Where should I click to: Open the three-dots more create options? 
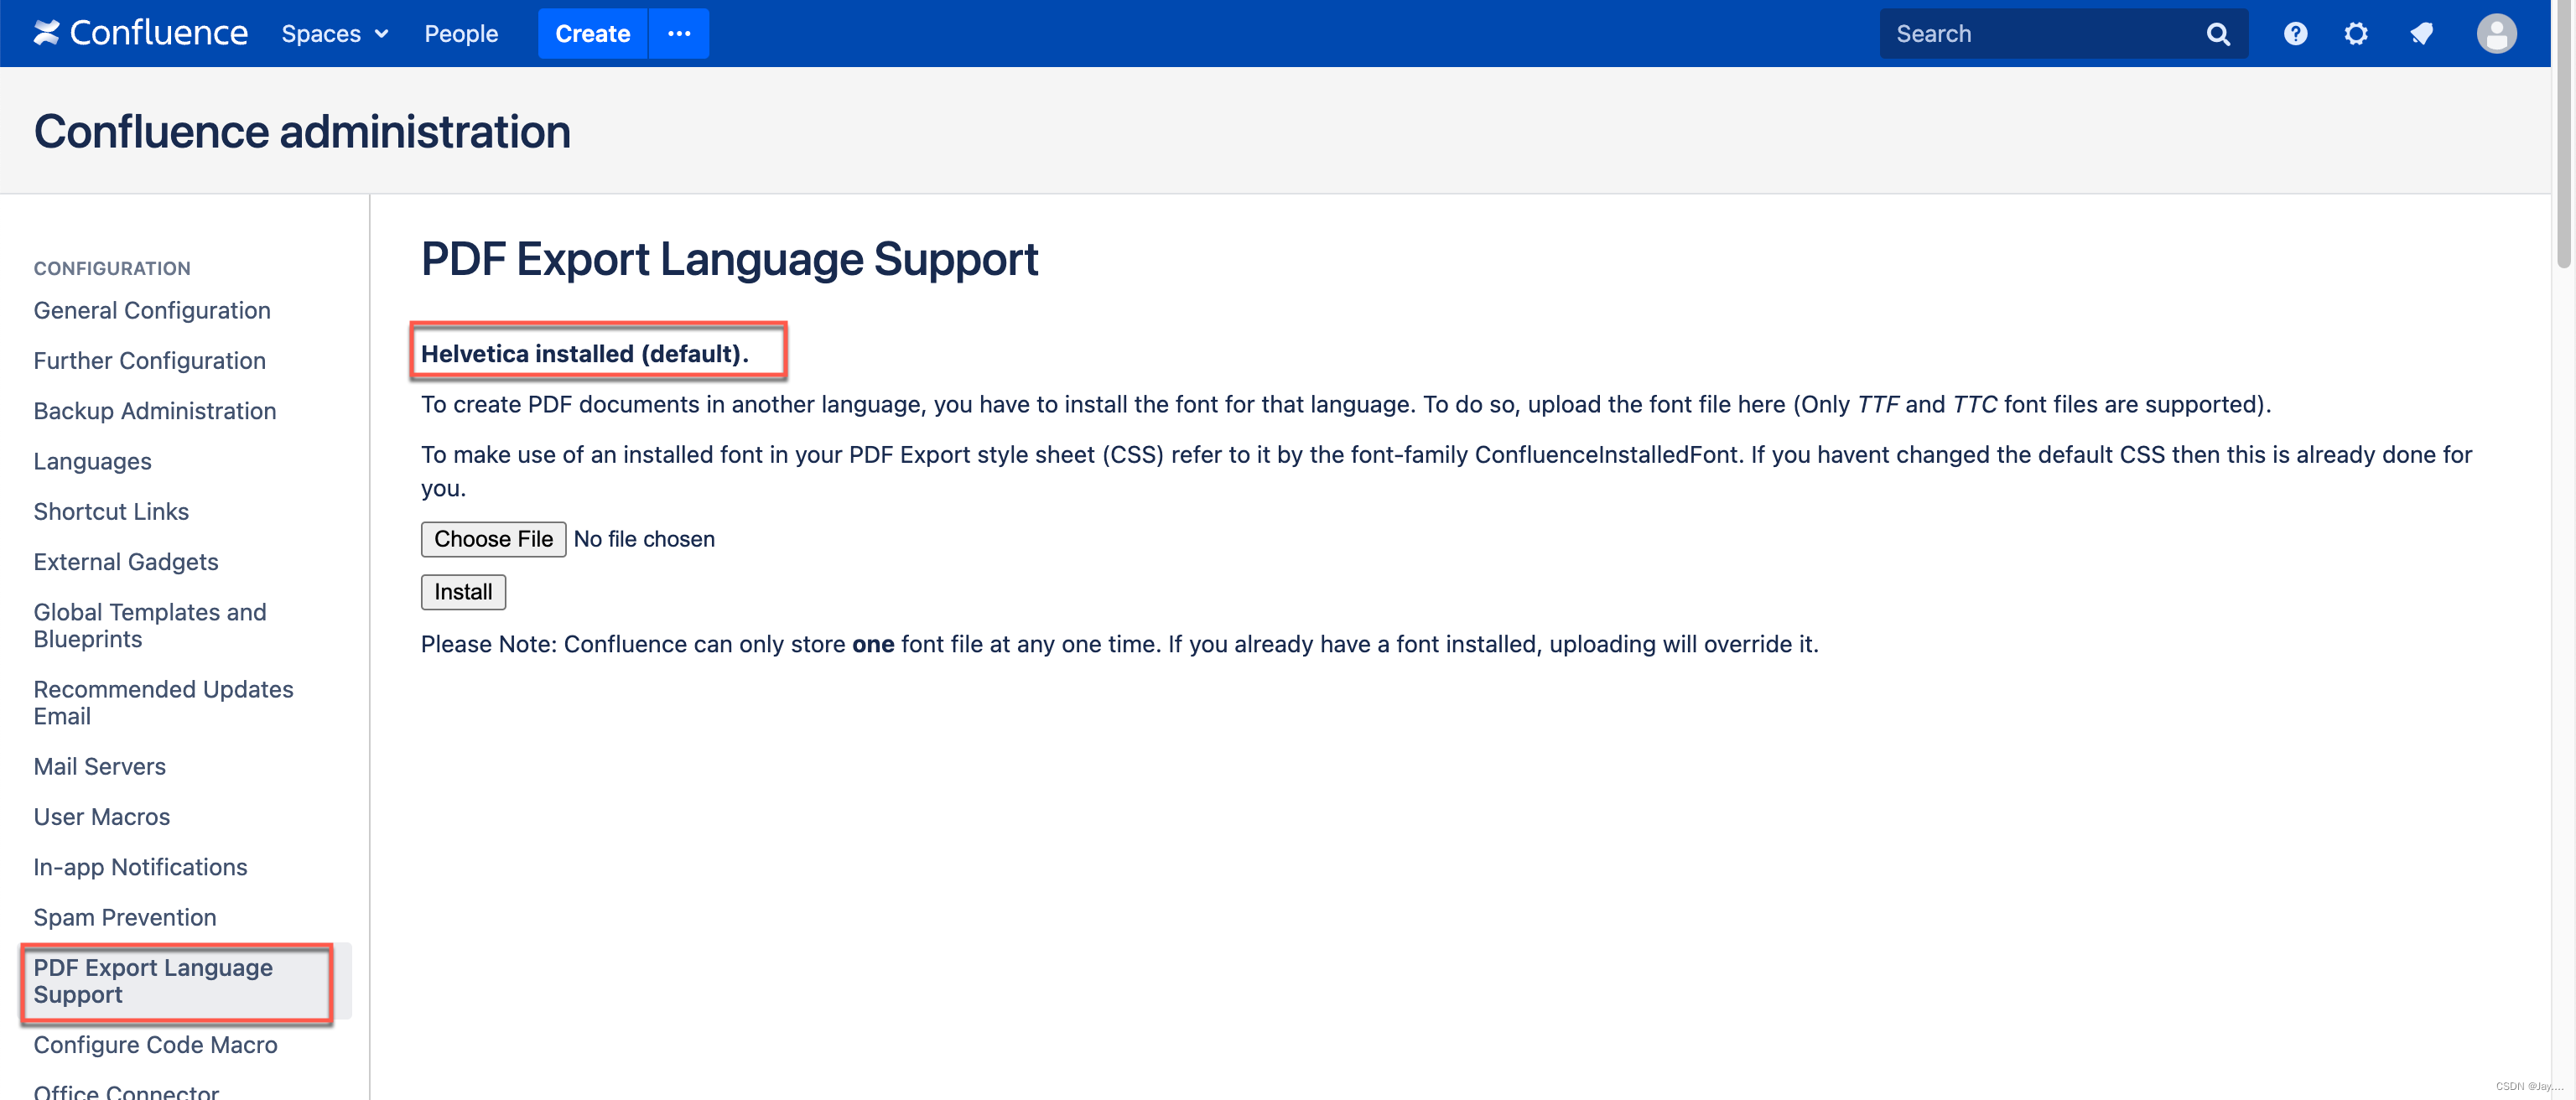pyautogui.click(x=679, y=33)
